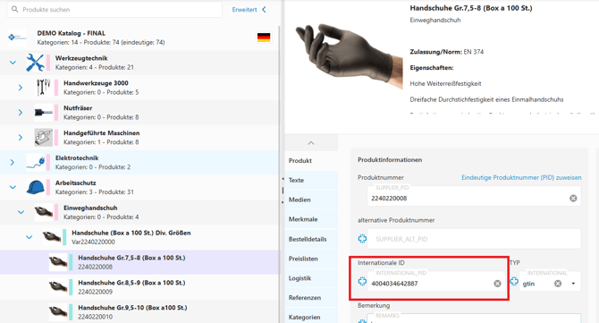
Task: Click inherit icon beside TYP gtin field
Action: [514, 282]
